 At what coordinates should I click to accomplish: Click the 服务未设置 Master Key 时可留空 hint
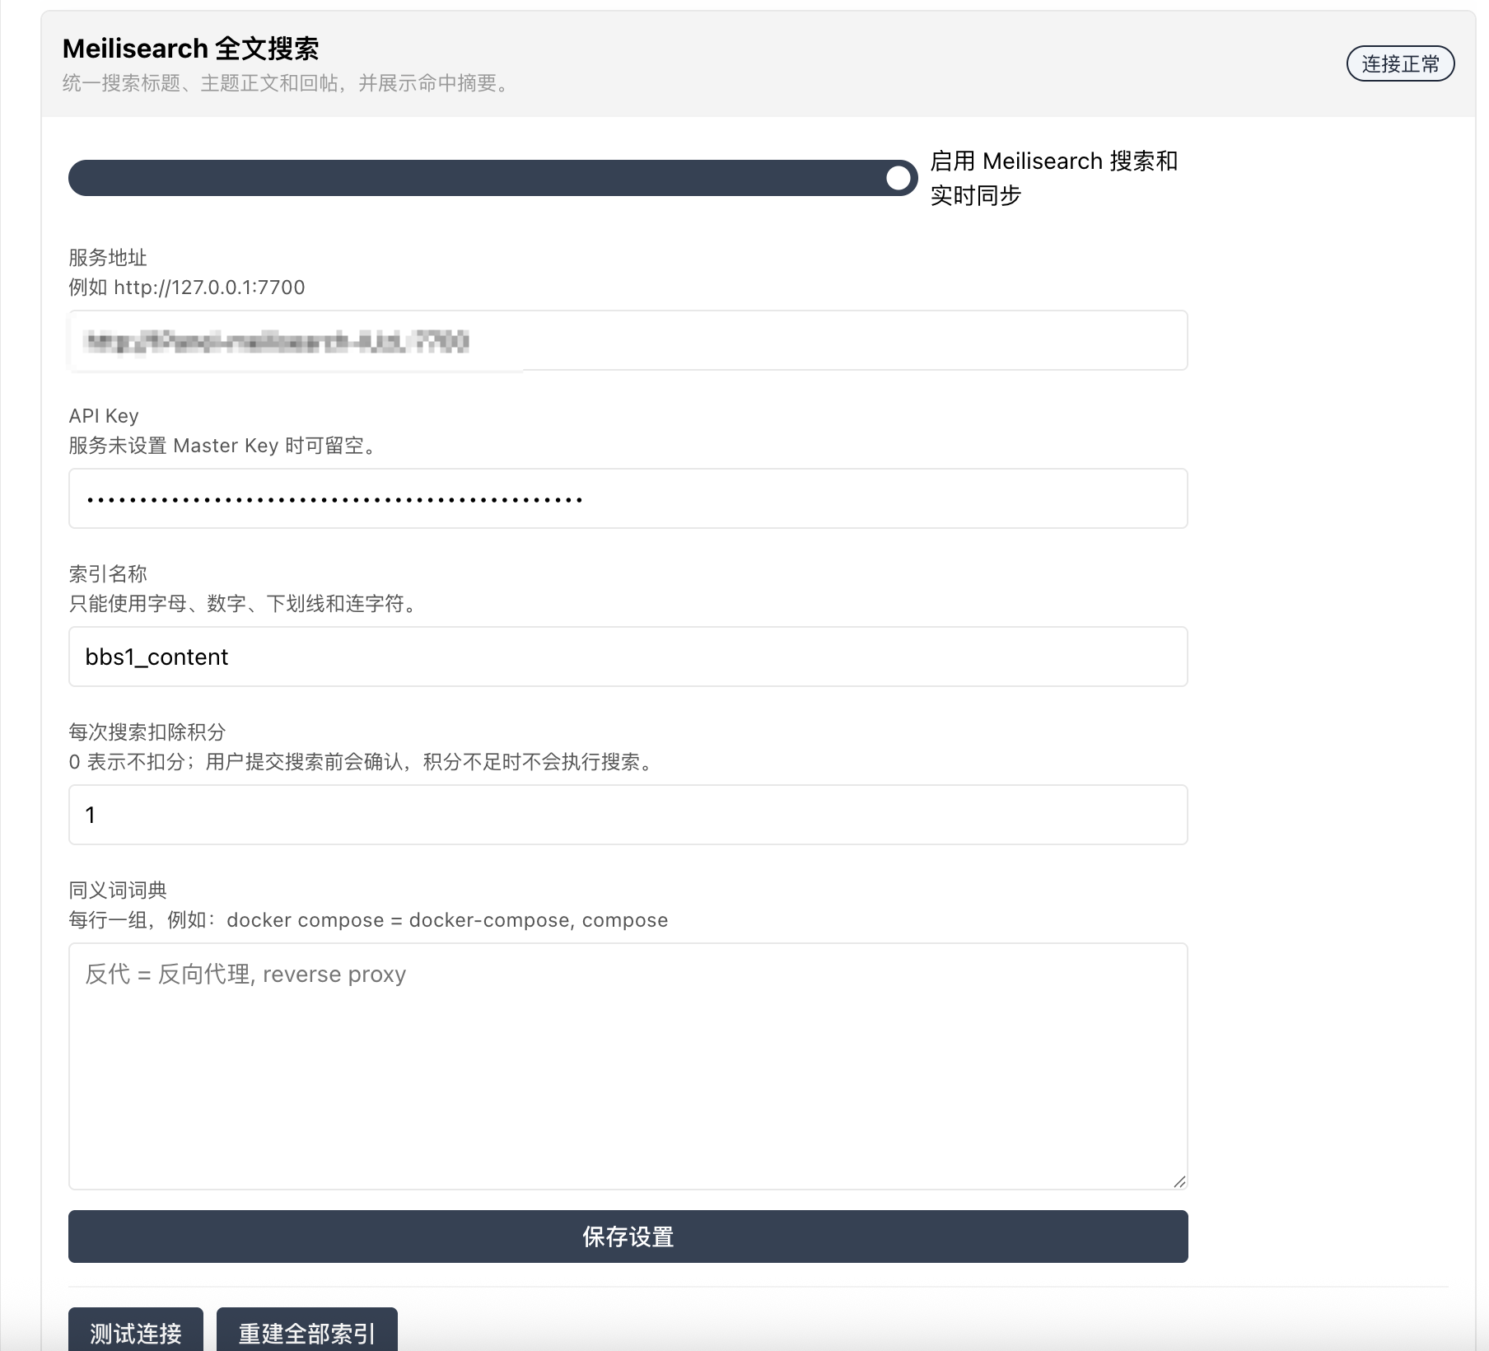[223, 446]
